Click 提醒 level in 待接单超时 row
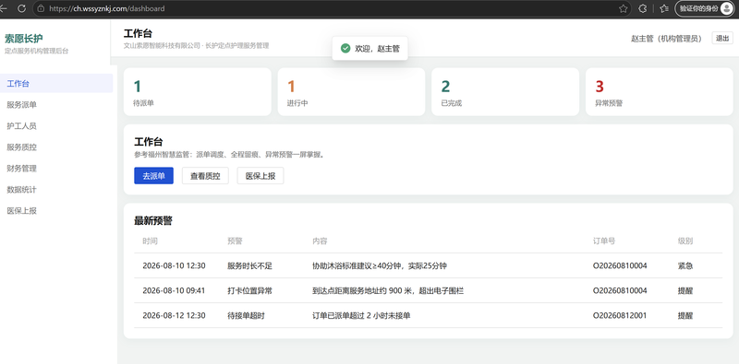 coord(685,315)
